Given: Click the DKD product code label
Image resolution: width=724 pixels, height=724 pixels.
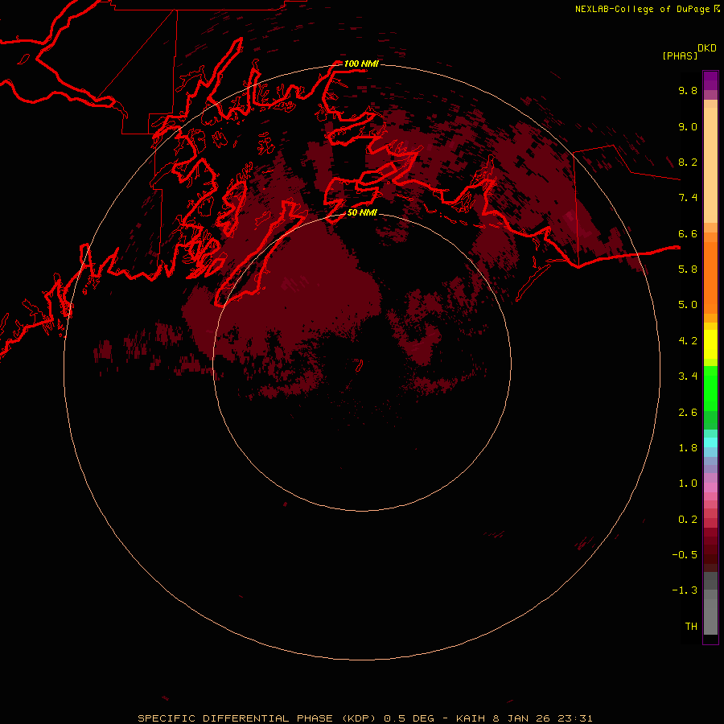Looking at the screenshot, I should click(707, 48).
